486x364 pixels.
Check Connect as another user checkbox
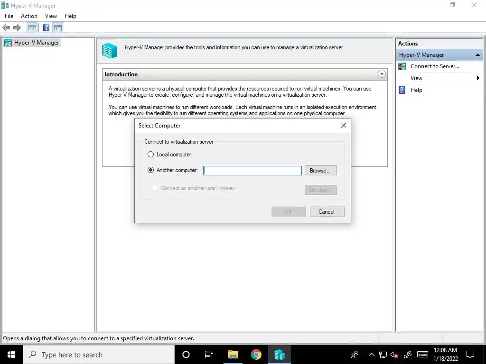155,188
